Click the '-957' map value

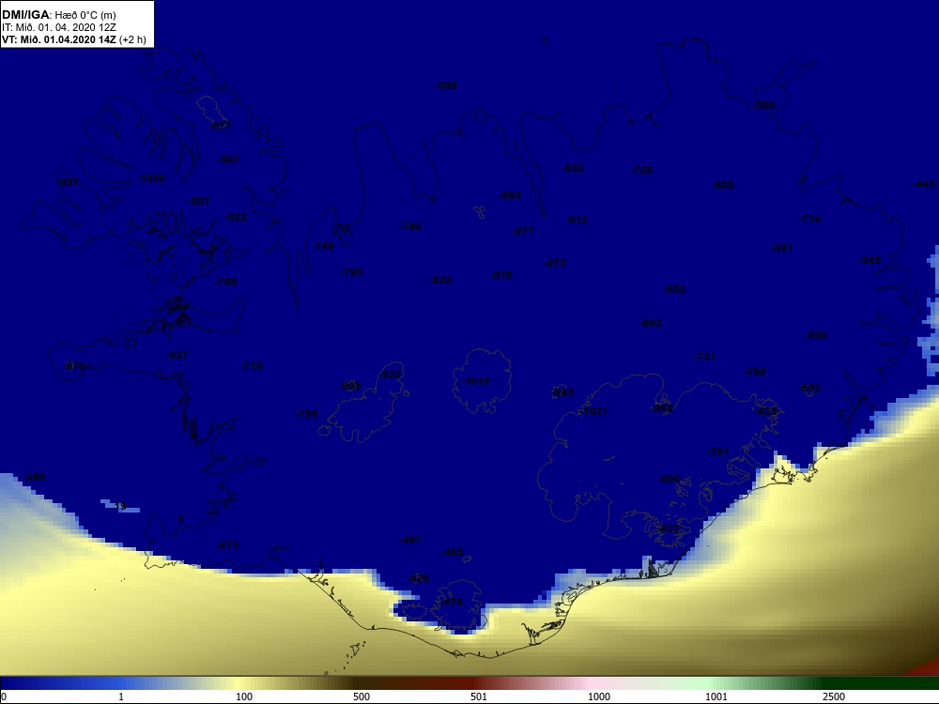pos(68,182)
